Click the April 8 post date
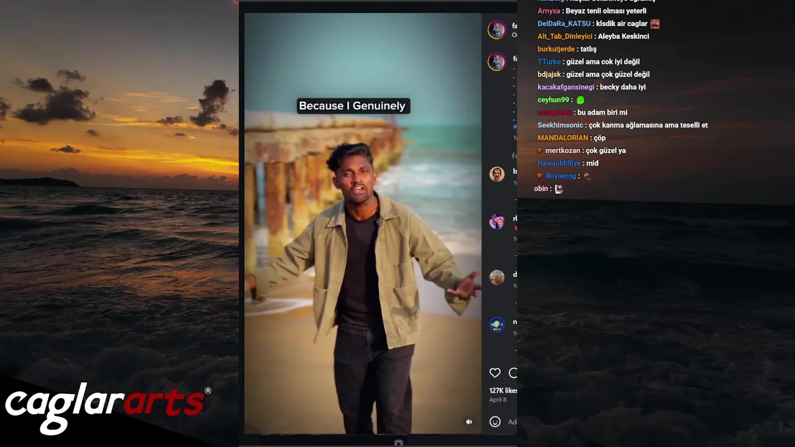Image resolution: width=795 pixels, height=447 pixels. pyautogui.click(x=497, y=400)
